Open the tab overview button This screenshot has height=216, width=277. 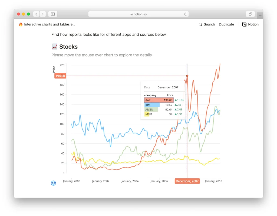click(x=250, y=14)
